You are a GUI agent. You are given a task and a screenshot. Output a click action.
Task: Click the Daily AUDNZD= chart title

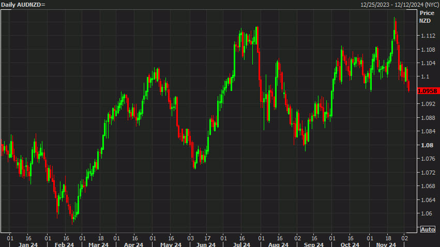pyautogui.click(x=23, y=5)
